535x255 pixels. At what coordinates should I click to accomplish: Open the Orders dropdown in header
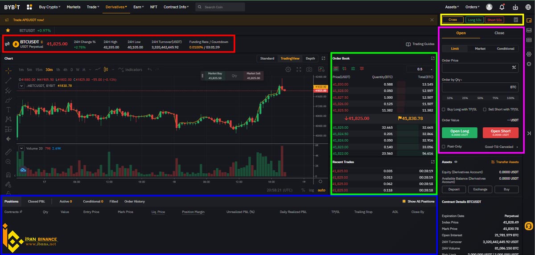472,7
